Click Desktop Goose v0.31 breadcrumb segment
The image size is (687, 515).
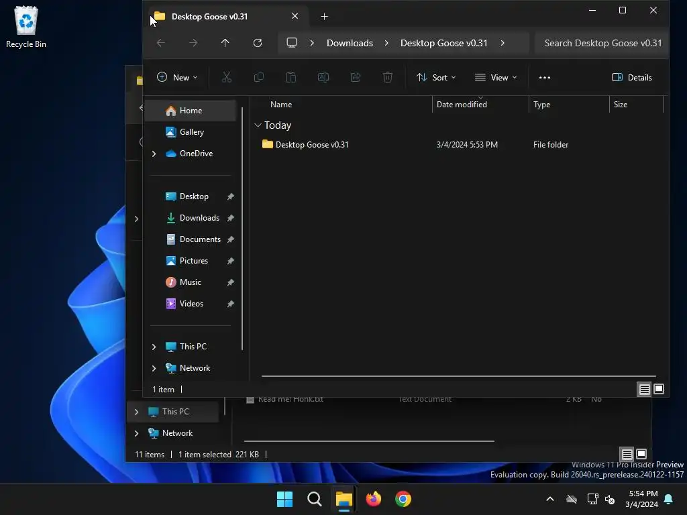(444, 43)
